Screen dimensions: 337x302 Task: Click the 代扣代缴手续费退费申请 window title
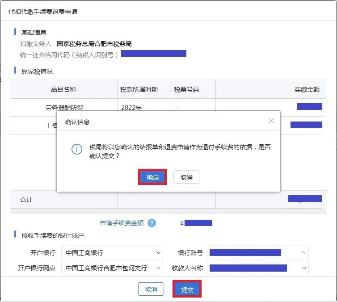click(43, 12)
